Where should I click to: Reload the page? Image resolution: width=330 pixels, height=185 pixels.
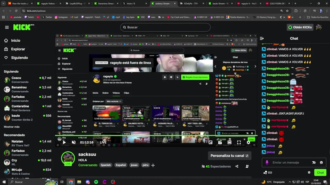coord(16,11)
